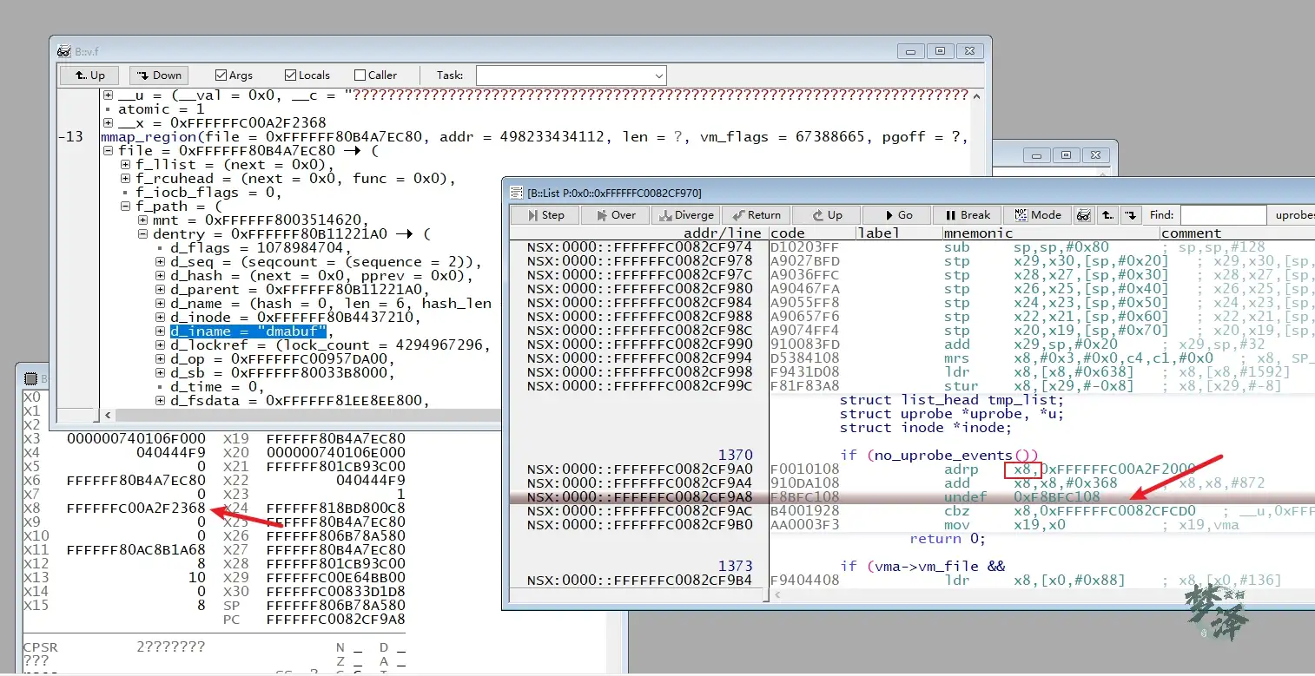Click the frame-down arrow icon beside Find
Viewport: 1315px width, 676px height.
pyautogui.click(x=1130, y=215)
